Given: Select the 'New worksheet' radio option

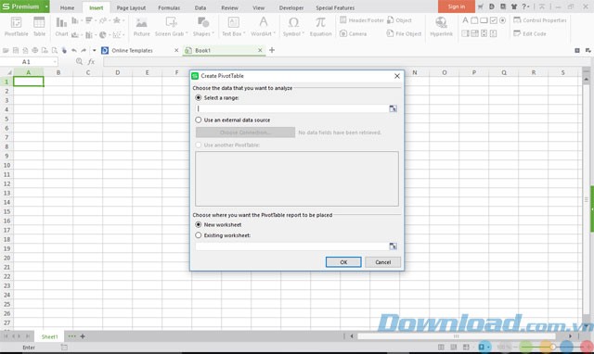Looking at the screenshot, I should (198, 224).
